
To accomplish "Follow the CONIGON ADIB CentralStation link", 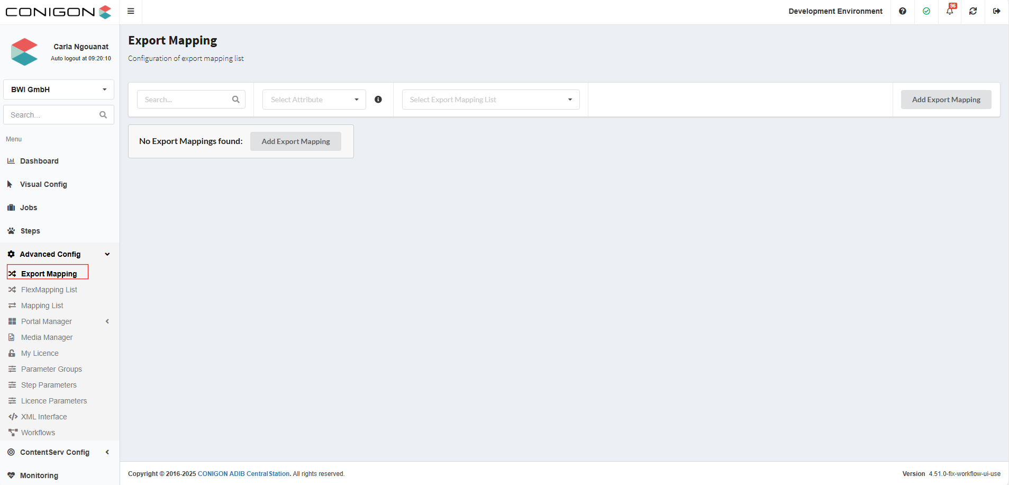I will pyautogui.click(x=243, y=474).
